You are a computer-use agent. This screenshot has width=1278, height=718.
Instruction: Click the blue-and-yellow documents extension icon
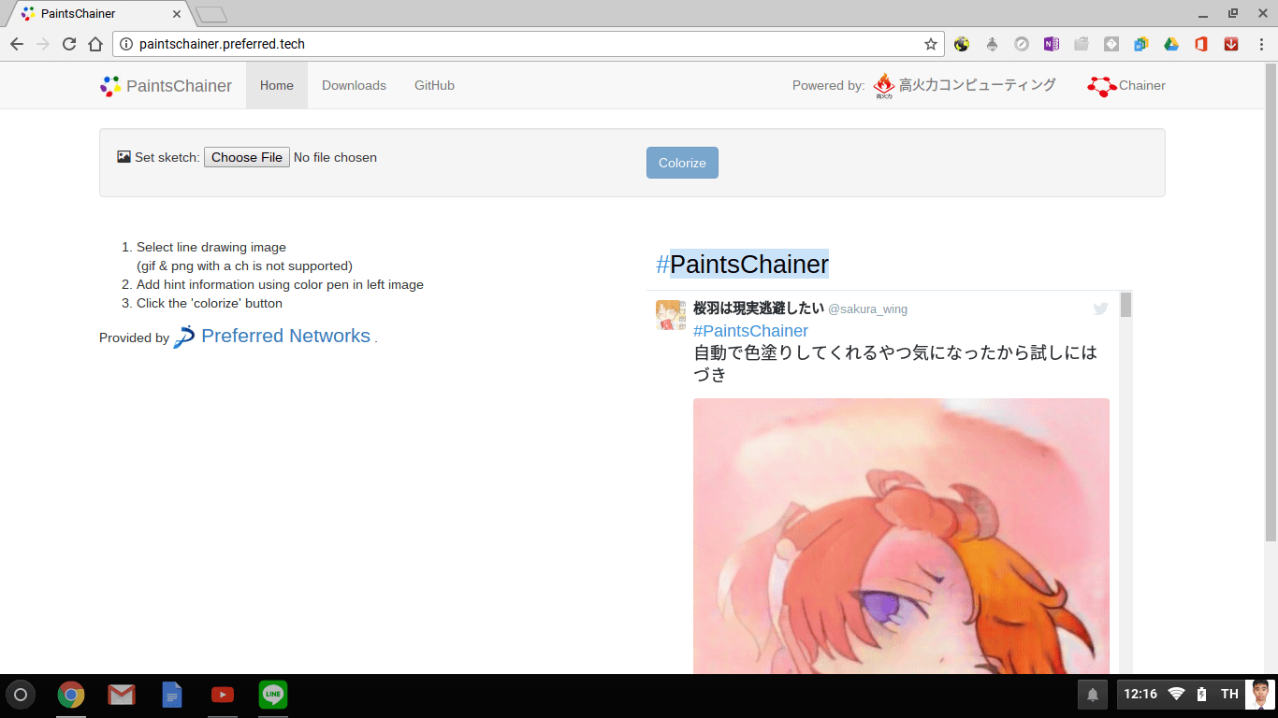pyautogui.click(x=1141, y=44)
